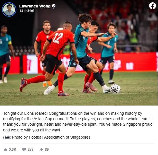Click the share arrow icon

[41, 150]
